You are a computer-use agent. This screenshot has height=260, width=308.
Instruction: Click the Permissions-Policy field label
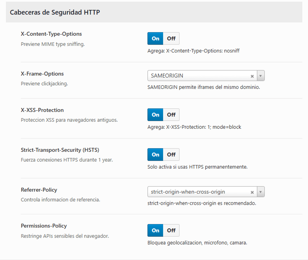pyautogui.click(x=44, y=226)
